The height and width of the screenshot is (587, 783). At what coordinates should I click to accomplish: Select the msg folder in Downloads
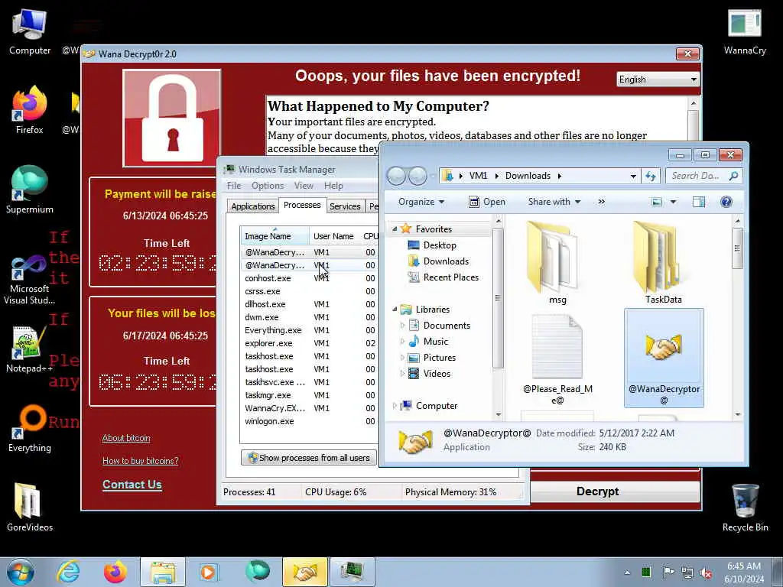click(557, 264)
